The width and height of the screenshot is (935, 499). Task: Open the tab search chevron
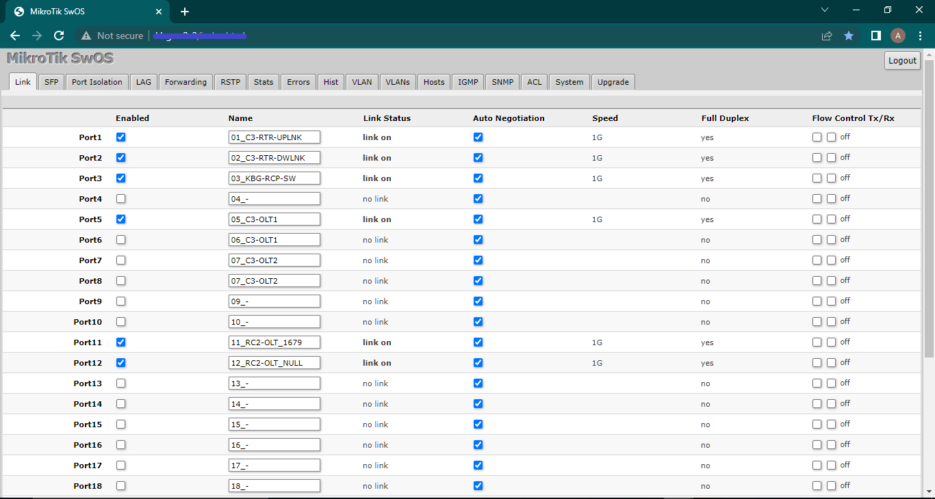pyautogui.click(x=825, y=10)
